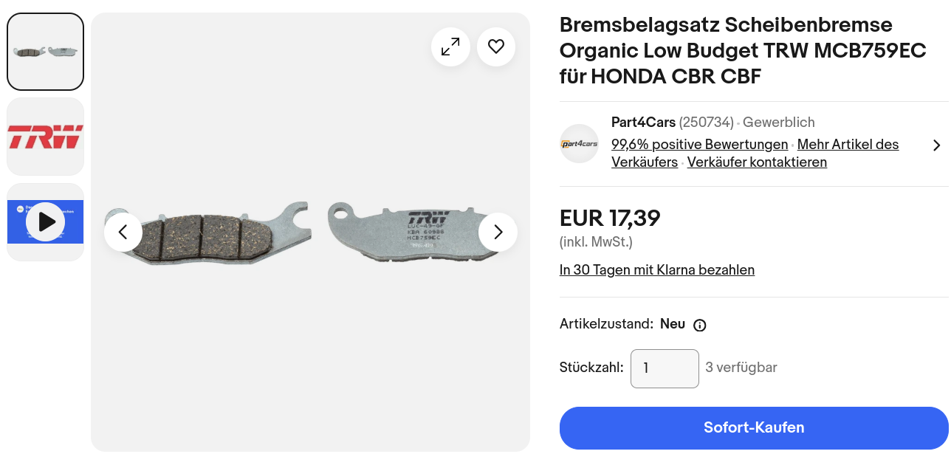Play the product video thumbnail
The image size is (951, 454).
[x=46, y=221]
